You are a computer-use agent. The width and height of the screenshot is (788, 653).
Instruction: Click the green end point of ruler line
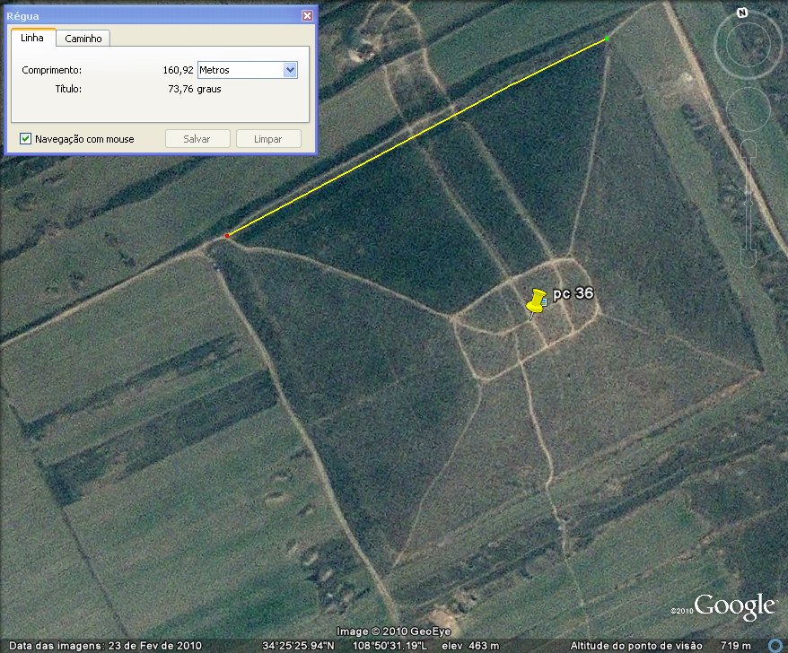[x=606, y=39]
